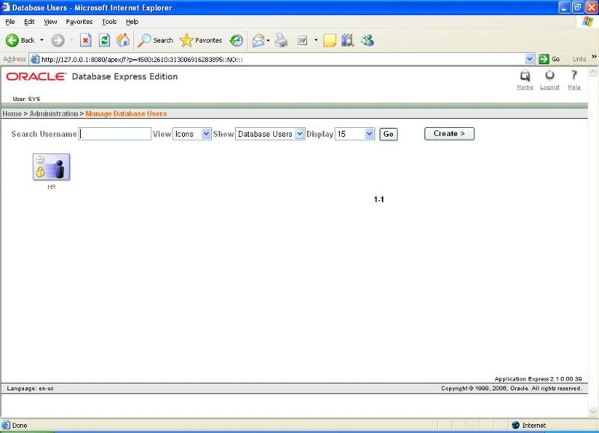Click the Language: en-us footer text

pyautogui.click(x=30, y=388)
